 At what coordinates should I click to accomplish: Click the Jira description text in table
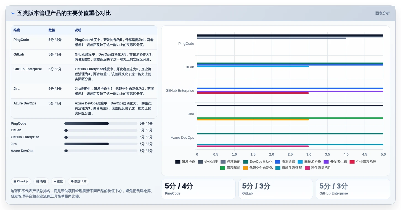tap(115, 91)
